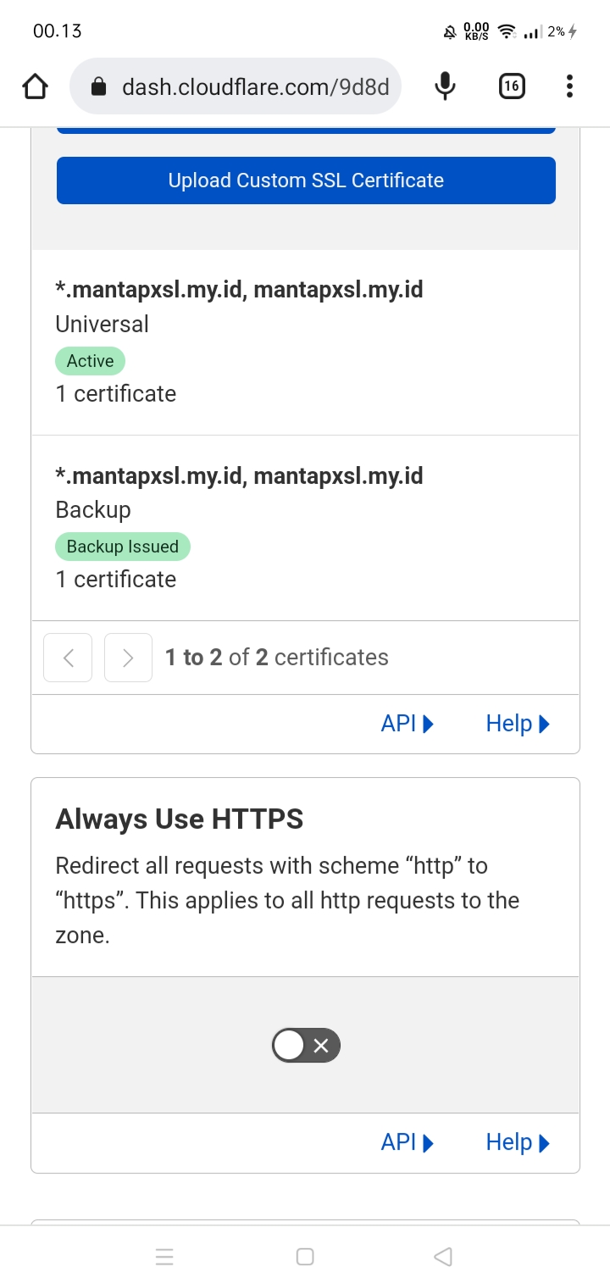
Task: Tap the browser home icon
Action: (x=35, y=86)
